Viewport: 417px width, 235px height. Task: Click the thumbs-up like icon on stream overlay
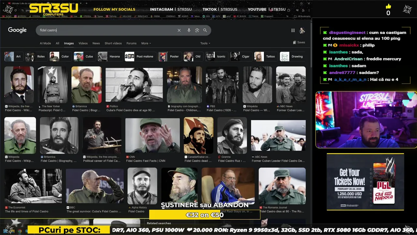[x=388, y=6]
